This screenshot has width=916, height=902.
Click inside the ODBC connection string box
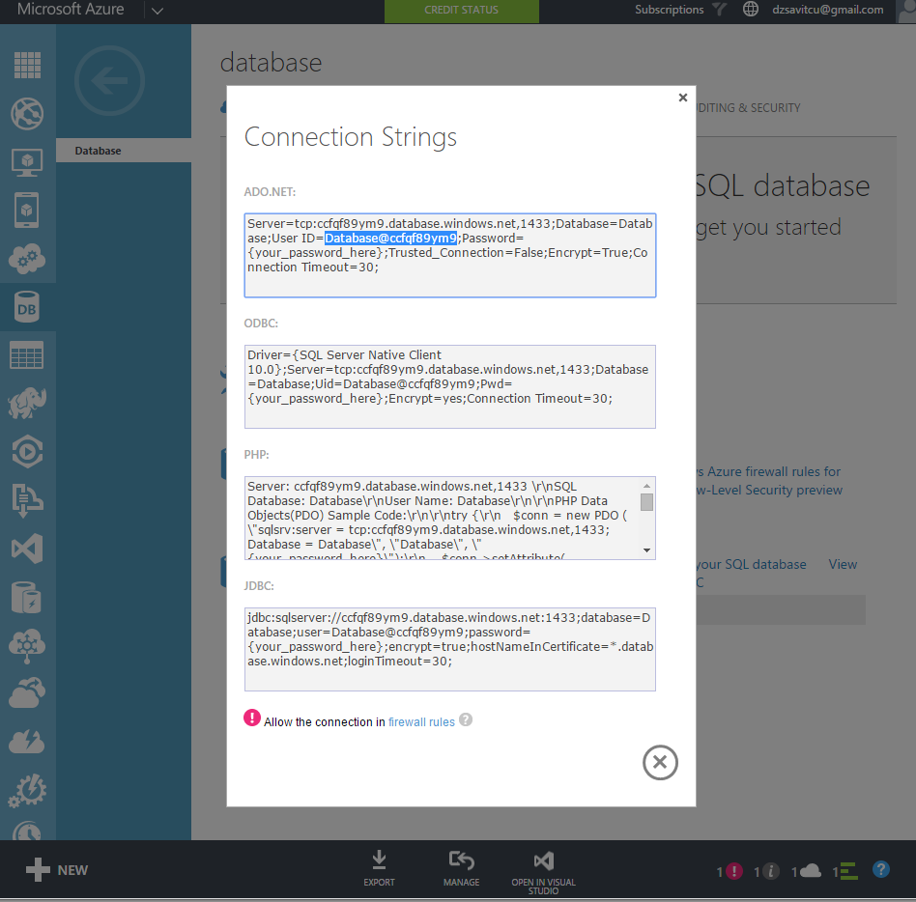(450, 386)
